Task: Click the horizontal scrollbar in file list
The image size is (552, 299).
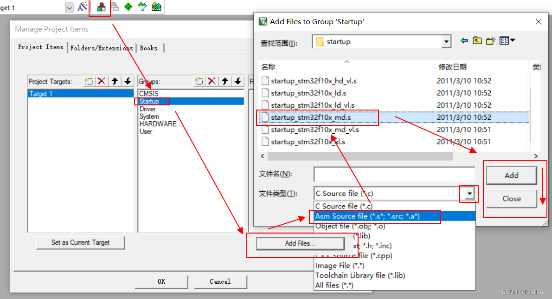Action: (360, 156)
